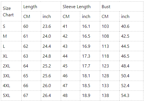Screen dimensions: 144x102
Task: Select the 103 CM bust cell
Action: [x=110, y=26]
